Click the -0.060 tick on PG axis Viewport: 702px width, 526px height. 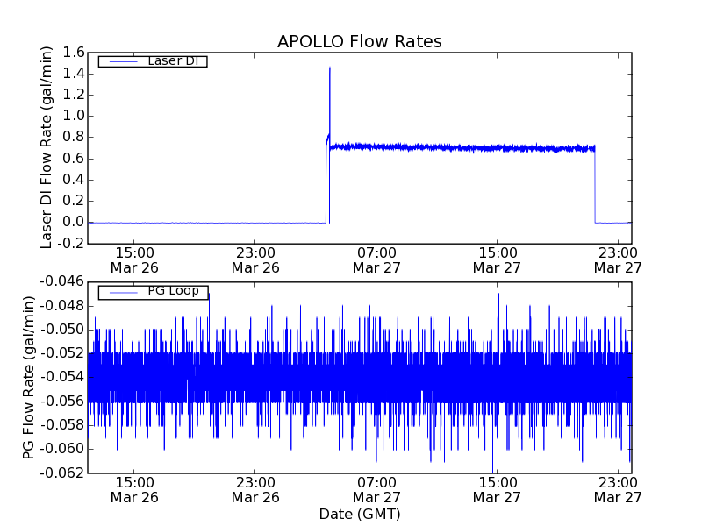(x=62, y=449)
